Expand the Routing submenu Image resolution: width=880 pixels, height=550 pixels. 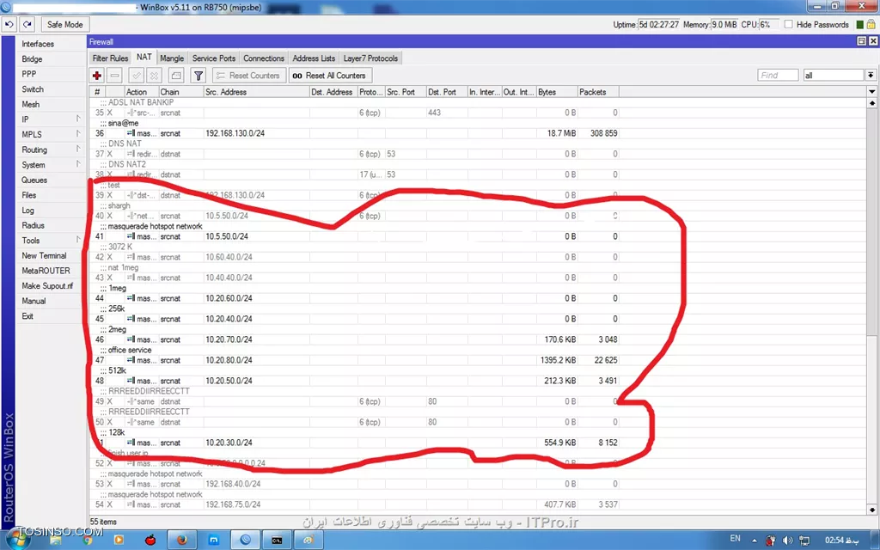coord(78,150)
